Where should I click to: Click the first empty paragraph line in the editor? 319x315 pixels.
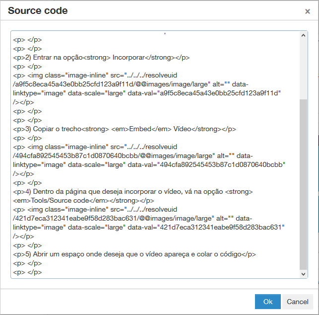(27, 39)
